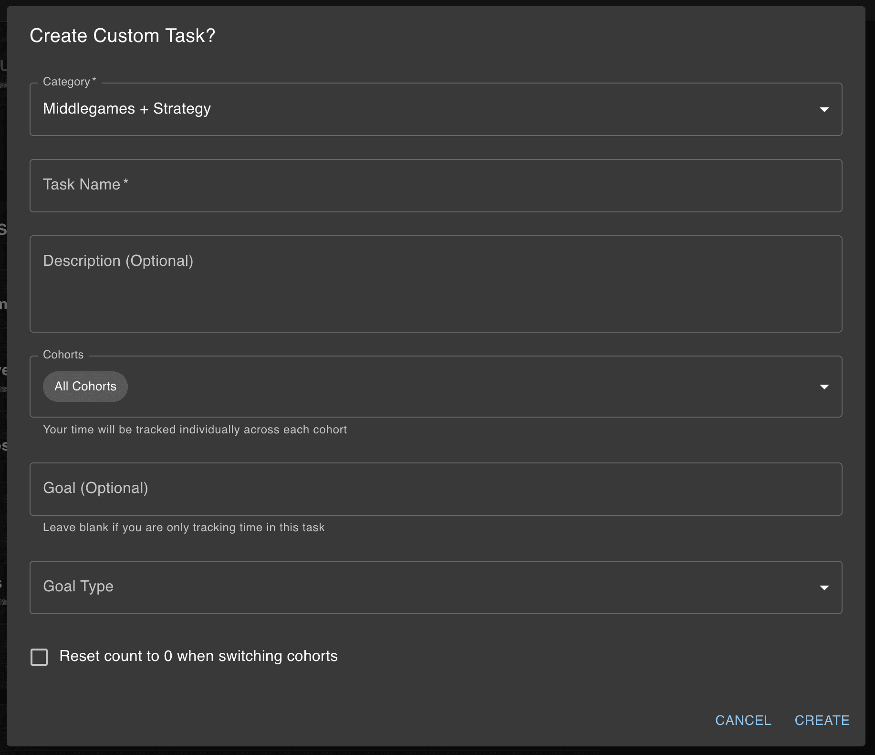Image resolution: width=875 pixels, height=755 pixels.
Task: Click the 'Reset count to 0 when switching cohorts' label
Action: click(198, 656)
